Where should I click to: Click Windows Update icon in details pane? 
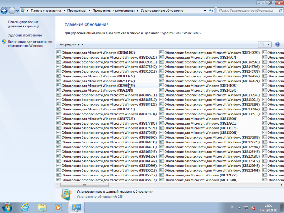66,194
